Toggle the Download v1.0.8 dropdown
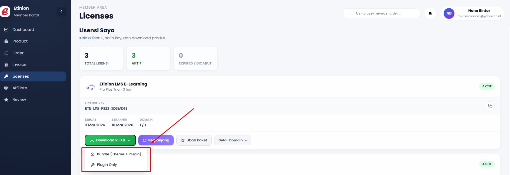Viewport: 510px width, 175px height. 110,140
